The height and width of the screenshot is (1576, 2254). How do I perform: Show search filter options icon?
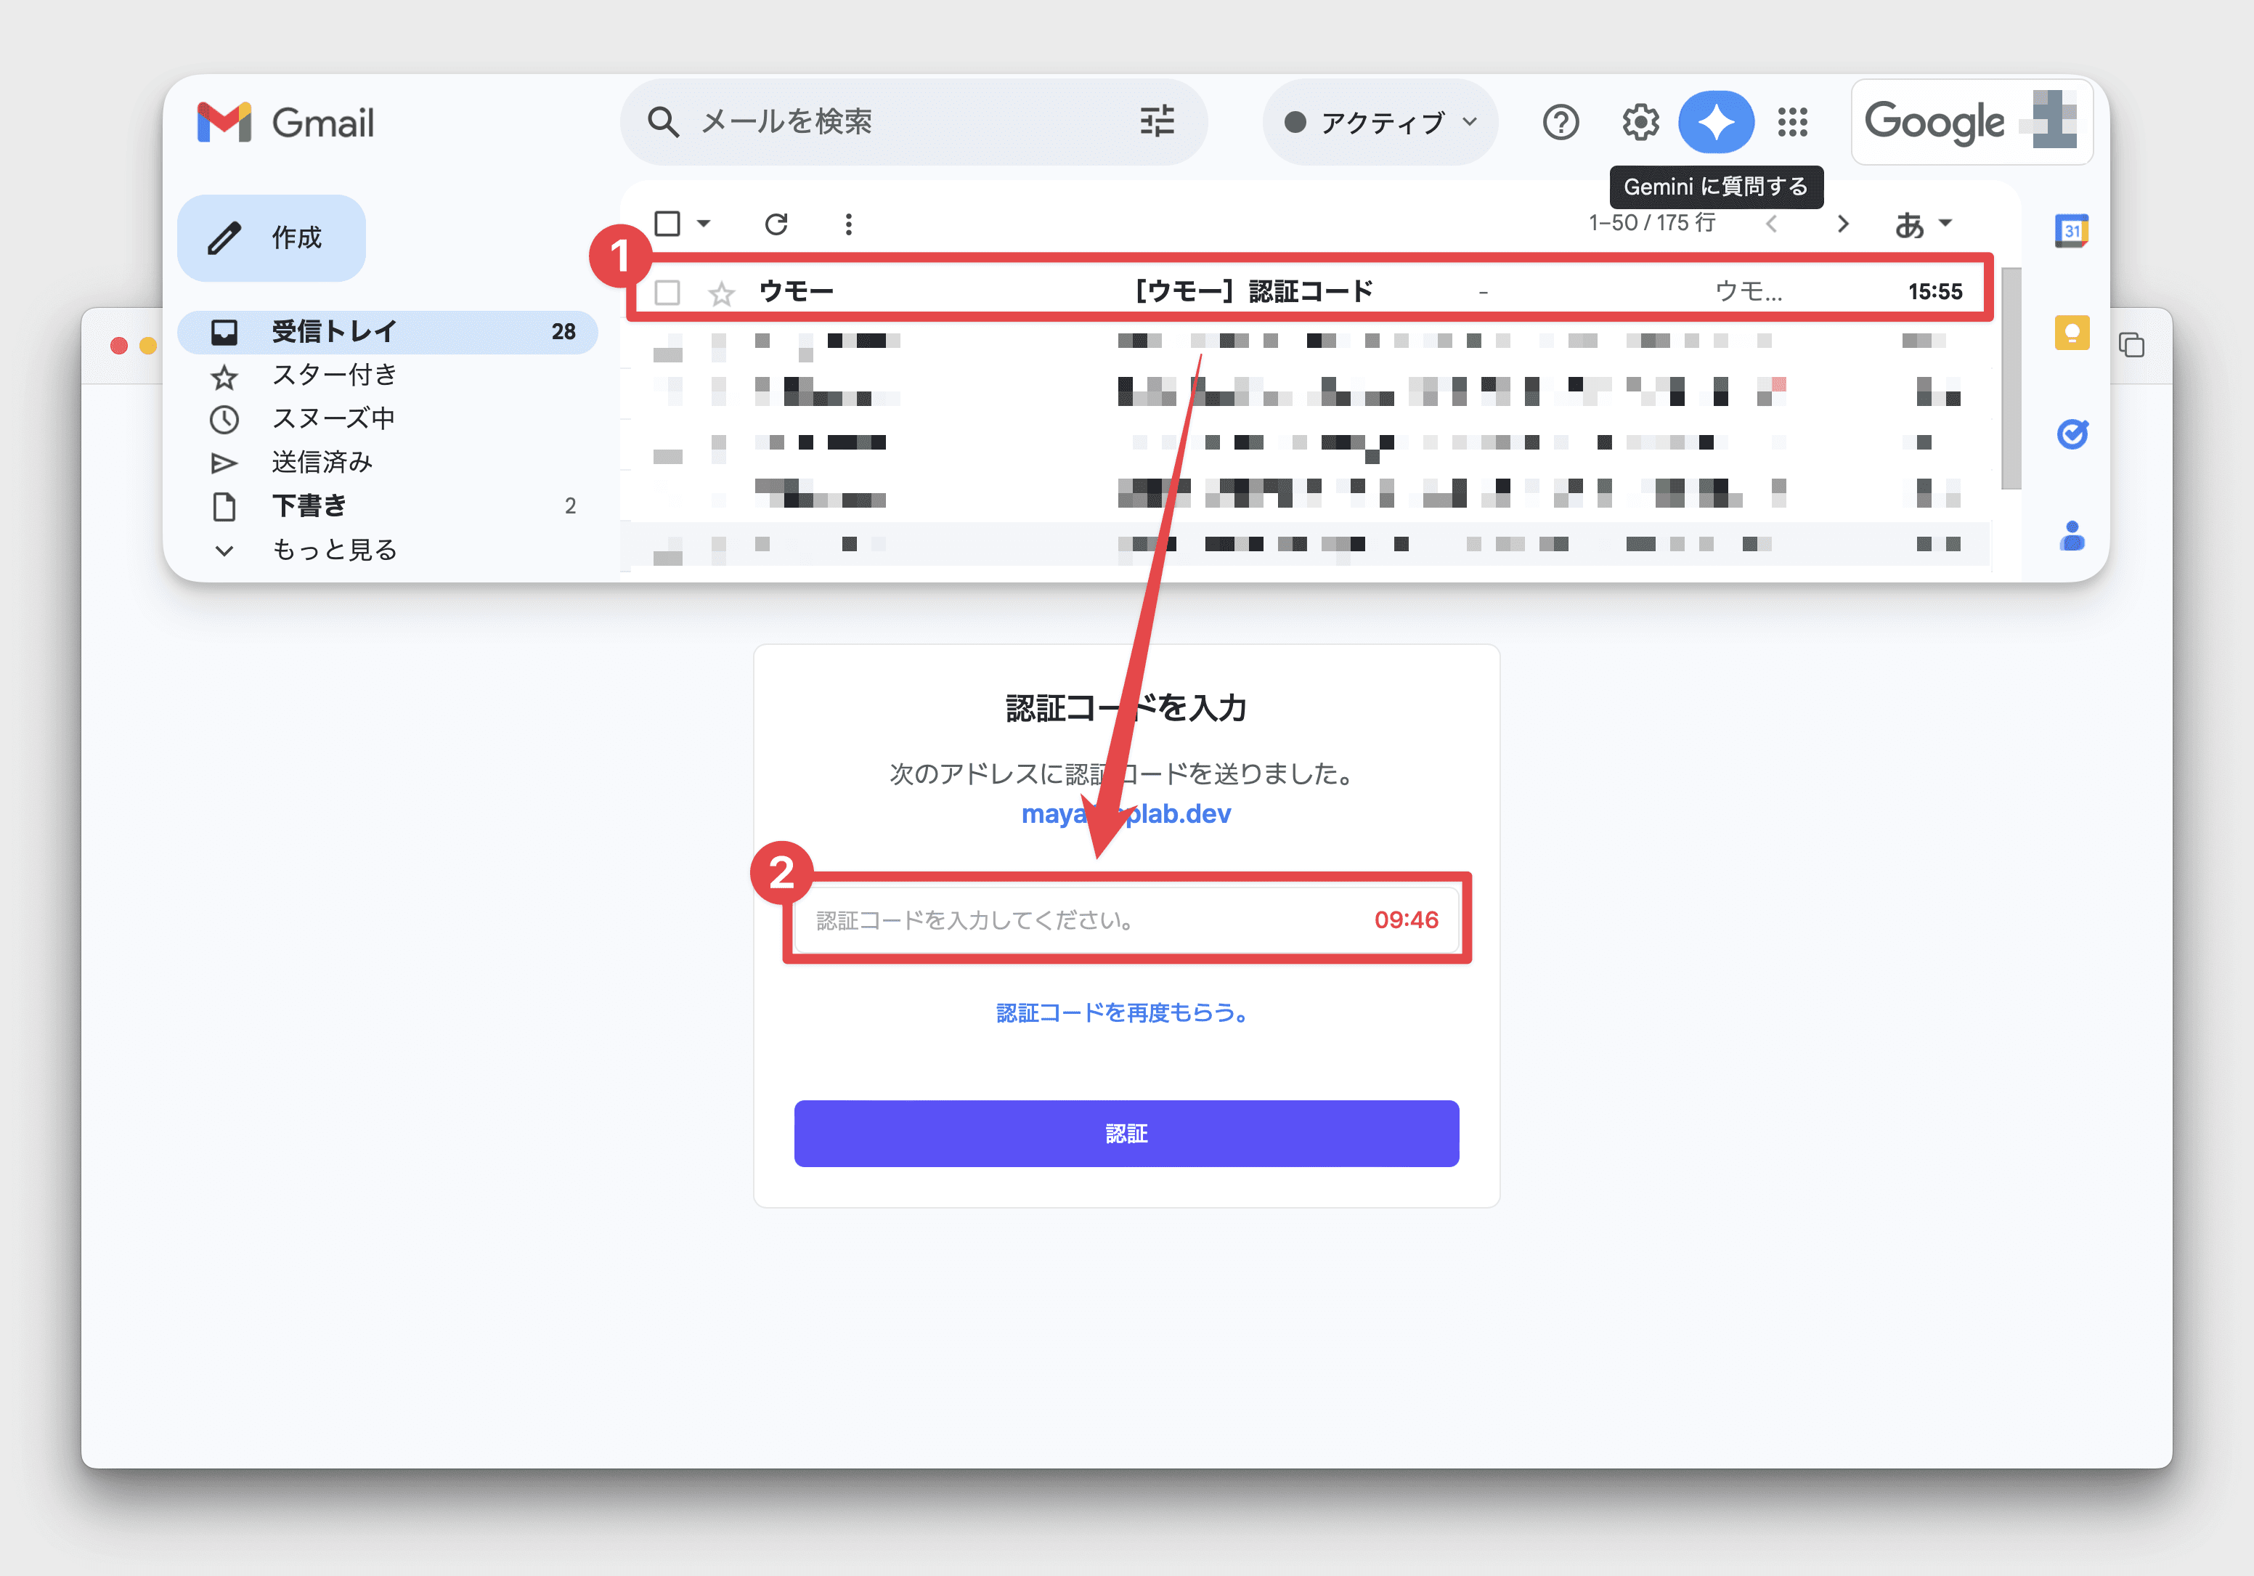(x=1157, y=122)
